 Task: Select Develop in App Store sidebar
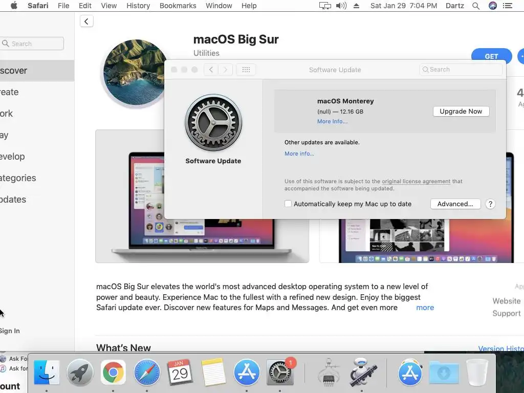pos(37,157)
